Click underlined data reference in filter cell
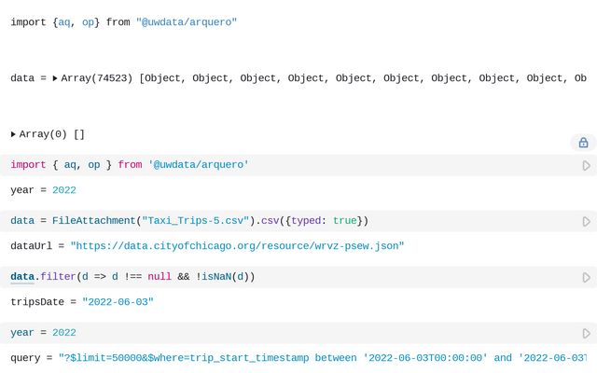The height and width of the screenshot is (373, 597). tap(22, 277)
